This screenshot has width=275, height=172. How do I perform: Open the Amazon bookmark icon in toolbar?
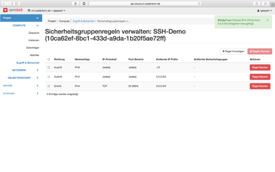(x=76, y=4)
